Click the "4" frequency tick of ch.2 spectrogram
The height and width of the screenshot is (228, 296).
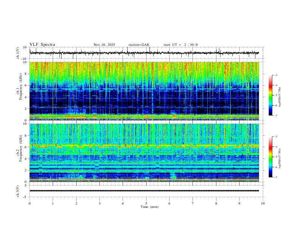(x=26, y=159)
